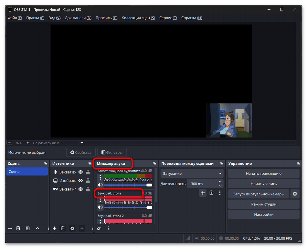Viewport: 307px width, 248px height.
Task: Float the Микшер звука dock panel
Action: 154,164
